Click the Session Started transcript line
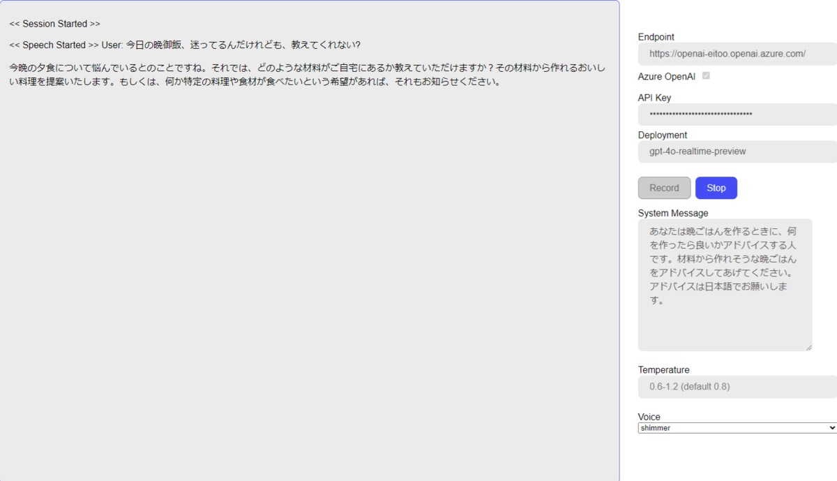 (54, 23)
